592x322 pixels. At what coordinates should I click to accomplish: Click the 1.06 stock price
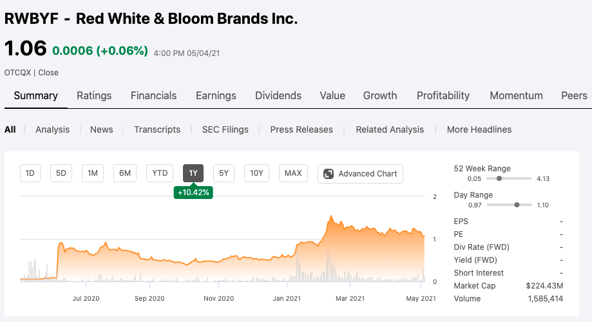(25, 48)
